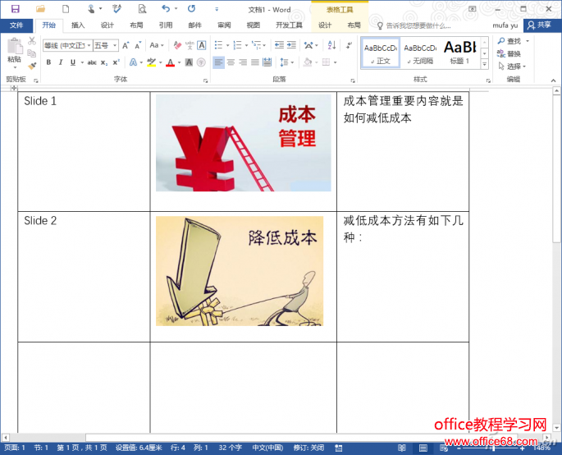The height and width of the screenshot is (455, 562).
Task: Show or hide paragraph marks
Action: pyautogui.click(x=349, y=45)
